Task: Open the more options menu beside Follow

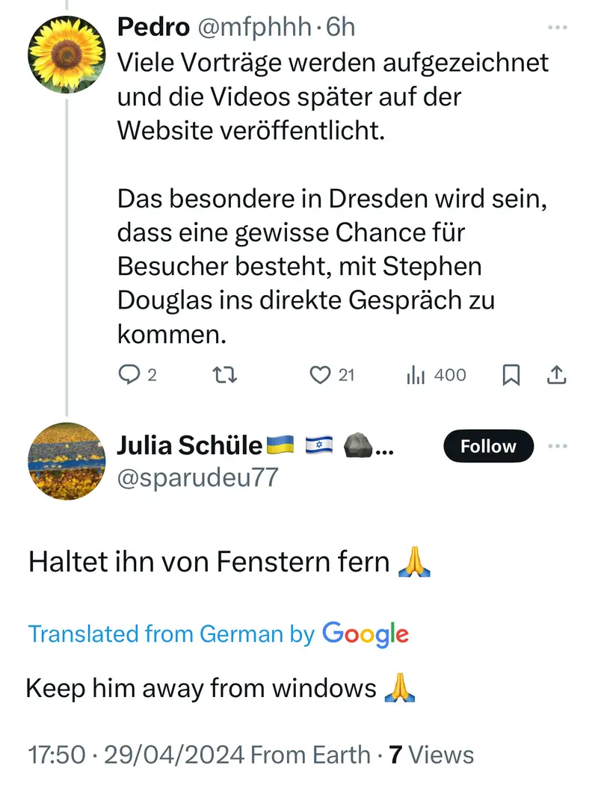Action: click(558, 446)
